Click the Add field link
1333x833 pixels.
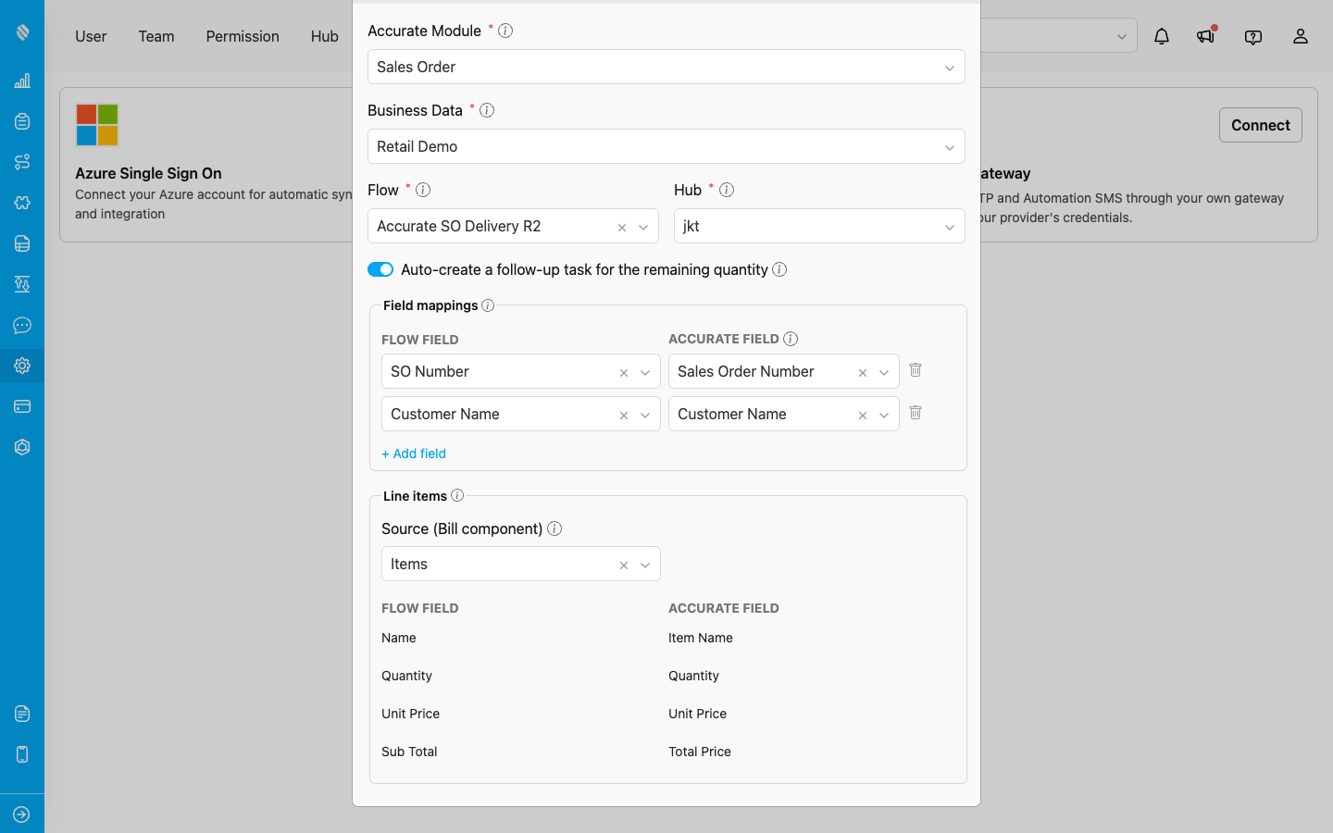[414, 454]
